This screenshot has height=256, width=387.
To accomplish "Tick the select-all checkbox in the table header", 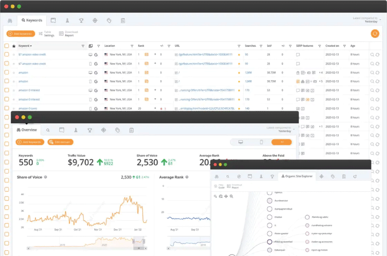I will (7, 46).
